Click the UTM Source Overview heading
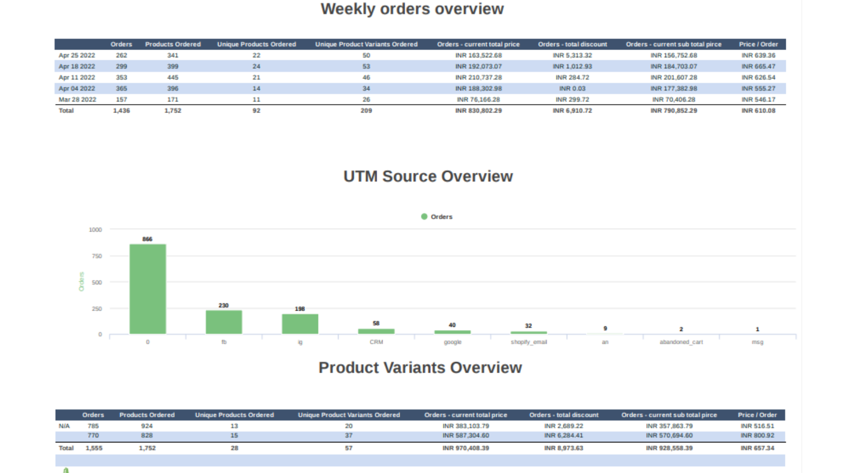Viewport: 841px width, 473px height. coord(428,176)
